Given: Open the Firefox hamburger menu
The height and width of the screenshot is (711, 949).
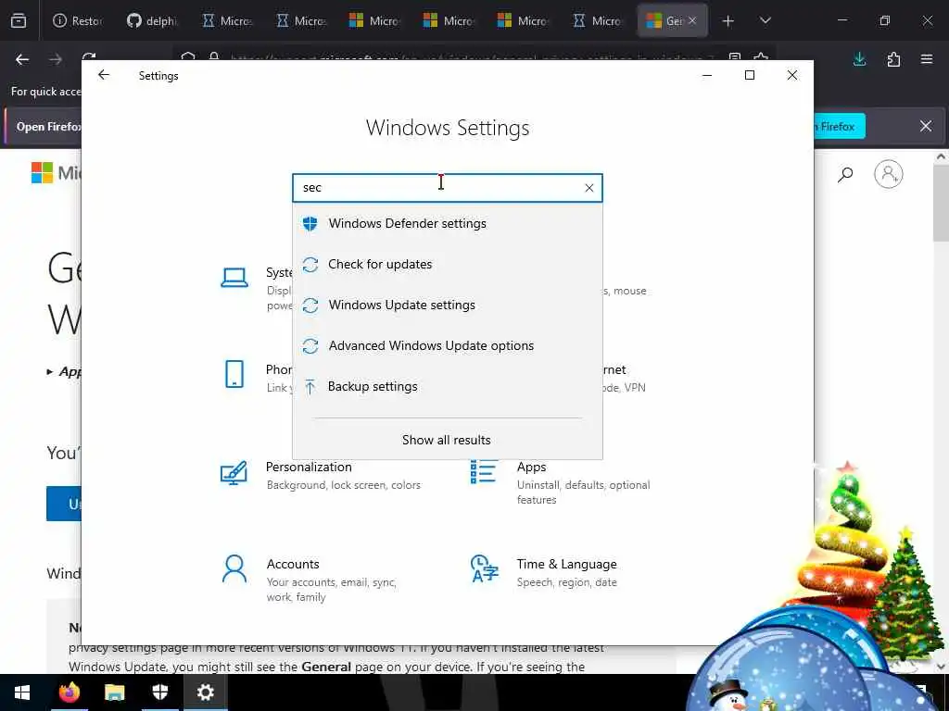Looking at the screenshot, I should 927,59.
